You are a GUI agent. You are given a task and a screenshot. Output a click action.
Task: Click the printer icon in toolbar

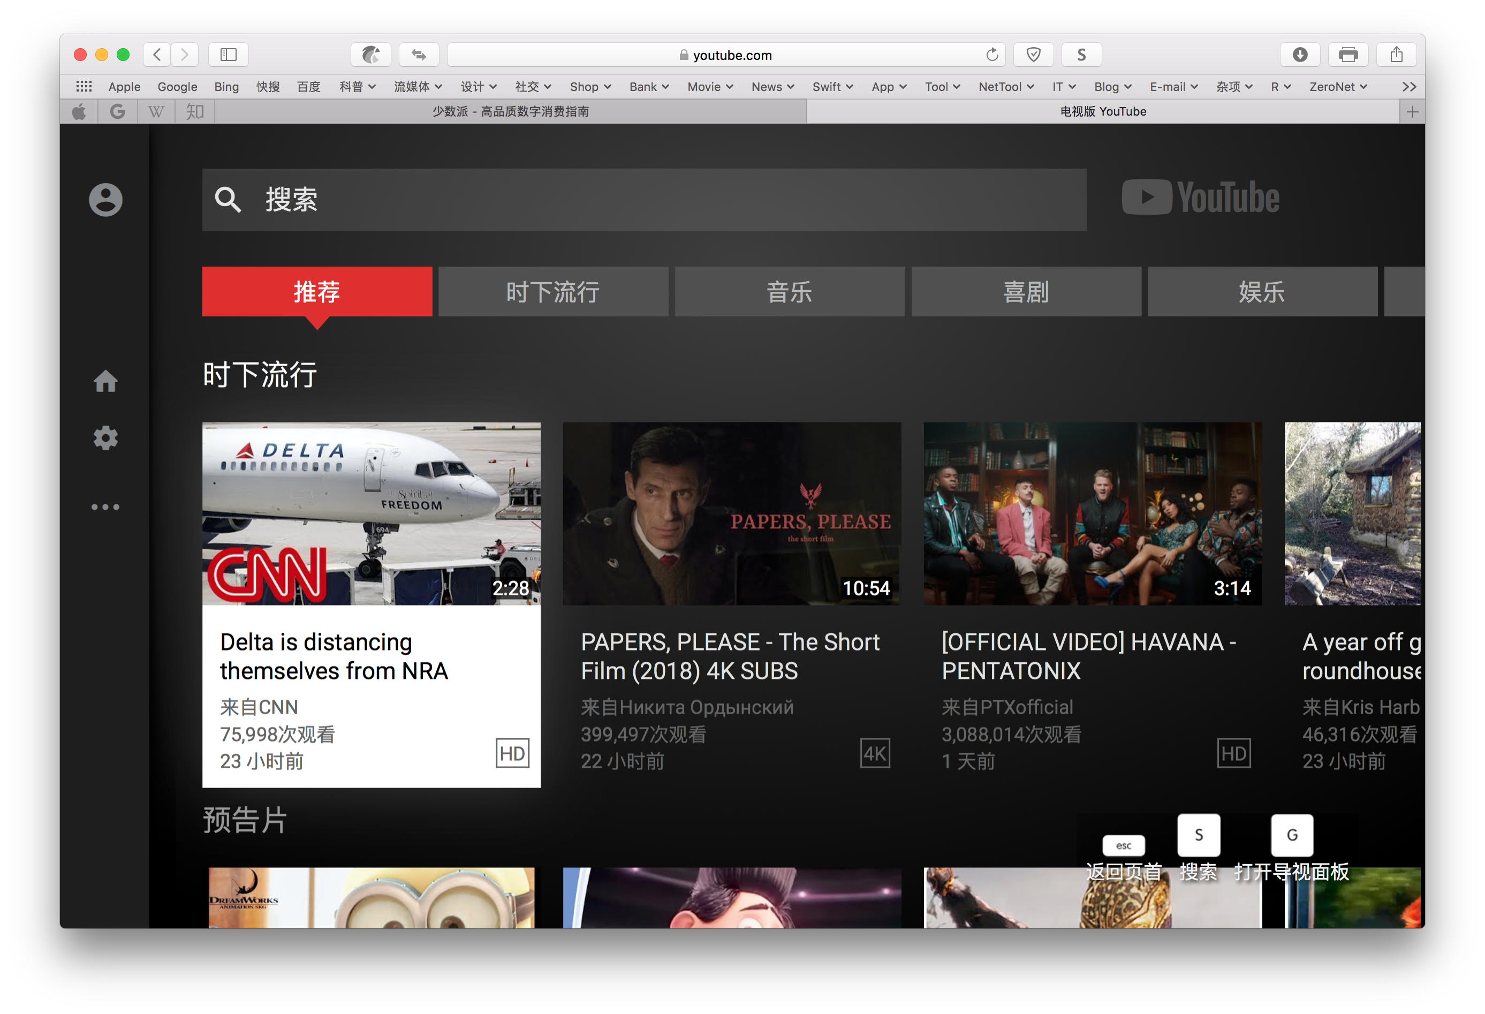tap(1348, 55)
